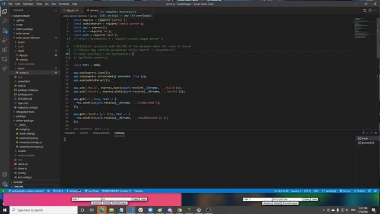Click Send button beside User 1 field
The width and height of the screenshot is (380, 214).
(136, 199)
